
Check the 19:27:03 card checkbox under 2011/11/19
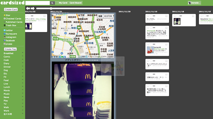point(151,16)
